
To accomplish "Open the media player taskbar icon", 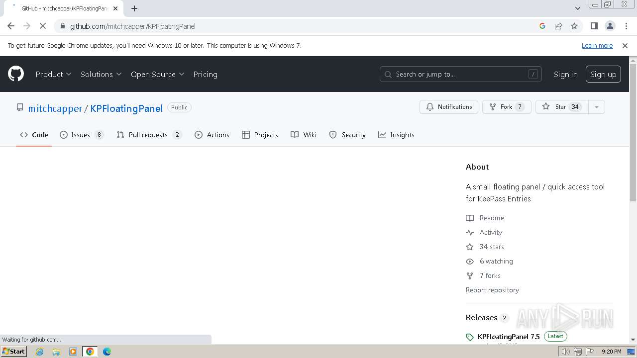I will (x=73, y=352).
